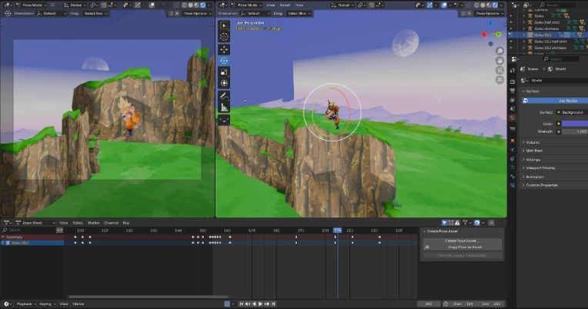Open the Dope Sheet mode dropdown

click(35, 222)
